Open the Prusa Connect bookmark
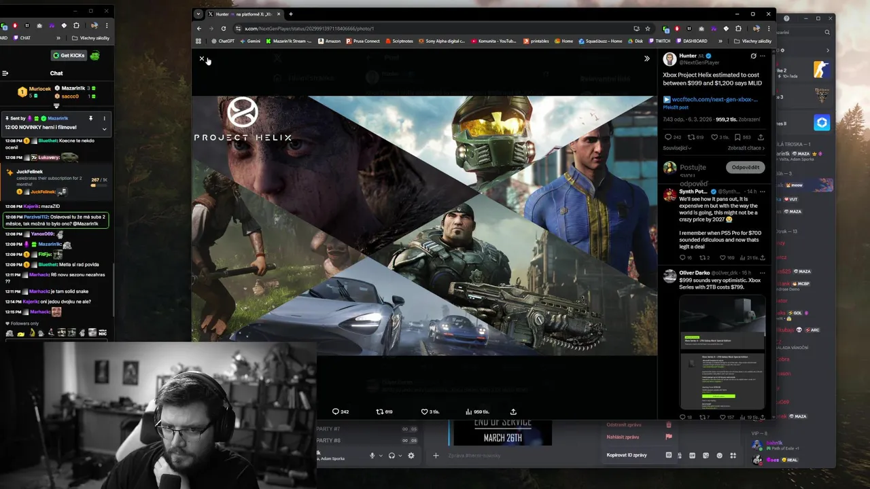The image size is (870, 489). coord(362,41)
